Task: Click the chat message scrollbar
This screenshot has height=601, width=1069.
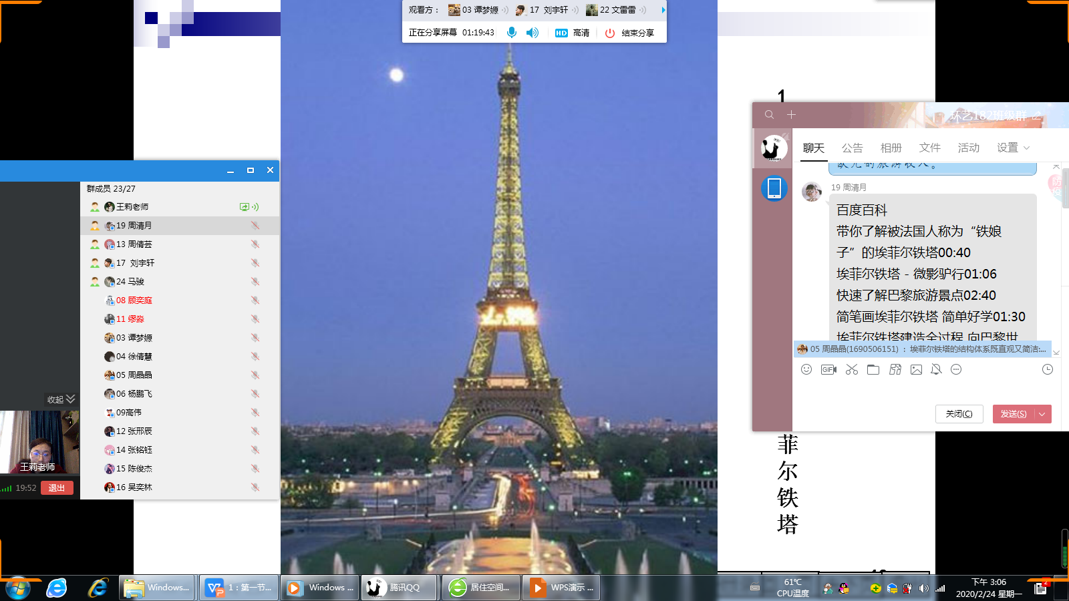Action: pyautogui.click(x=1056, y=254)
